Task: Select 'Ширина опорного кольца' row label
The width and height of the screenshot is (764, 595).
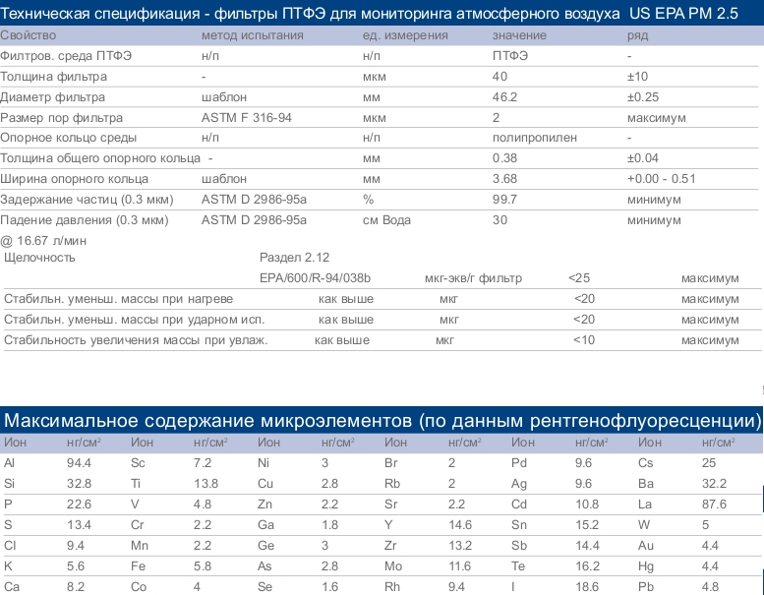Action: click(x=74, y=179)
